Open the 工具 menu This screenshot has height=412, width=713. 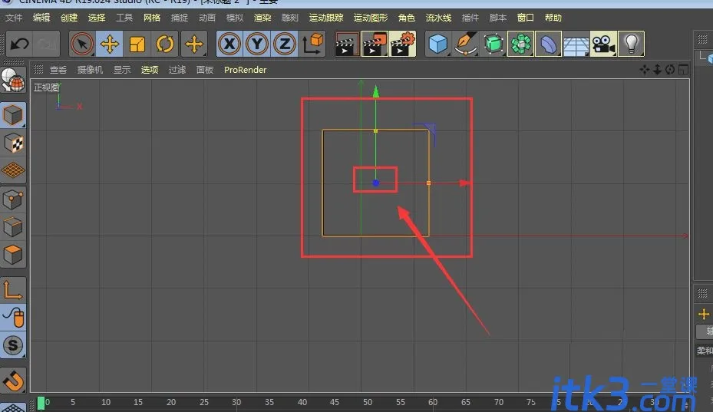coord(124,18)
